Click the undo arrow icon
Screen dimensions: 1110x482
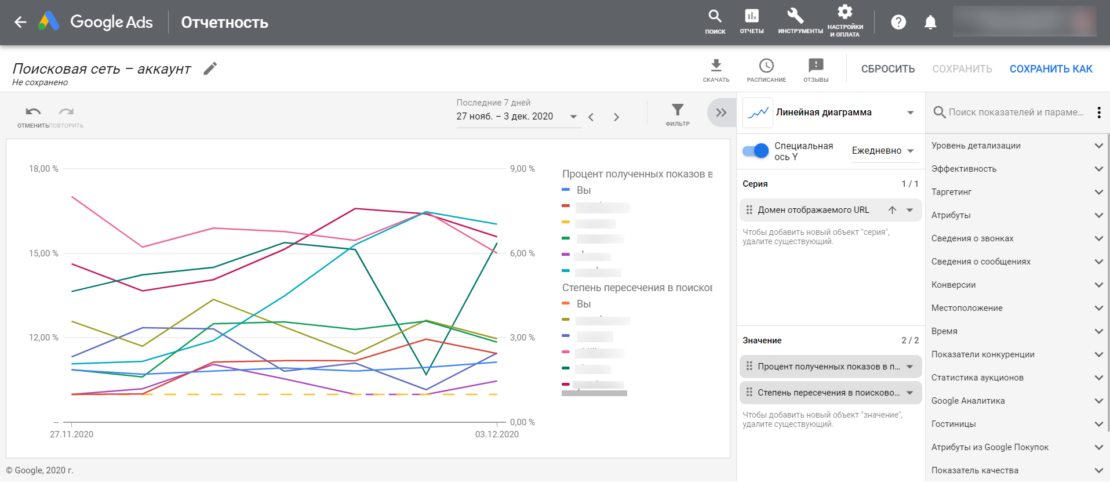33,111
